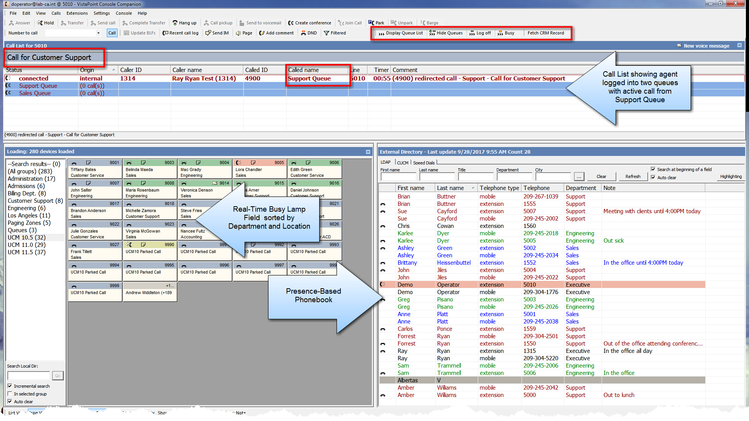Enable DND from the toolbar
This screenshot has height=421, width=749.
click(308, 33)
